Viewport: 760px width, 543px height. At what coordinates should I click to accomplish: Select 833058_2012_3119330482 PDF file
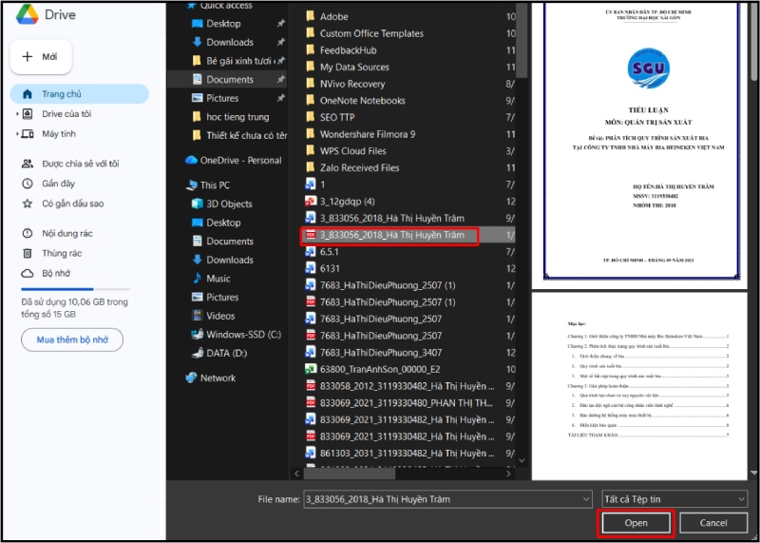click(x=407, y=386)
